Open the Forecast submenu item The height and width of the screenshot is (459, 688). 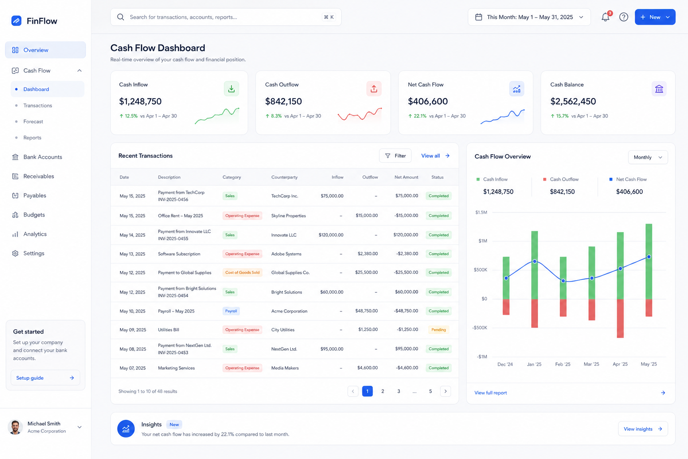[33, 121]
